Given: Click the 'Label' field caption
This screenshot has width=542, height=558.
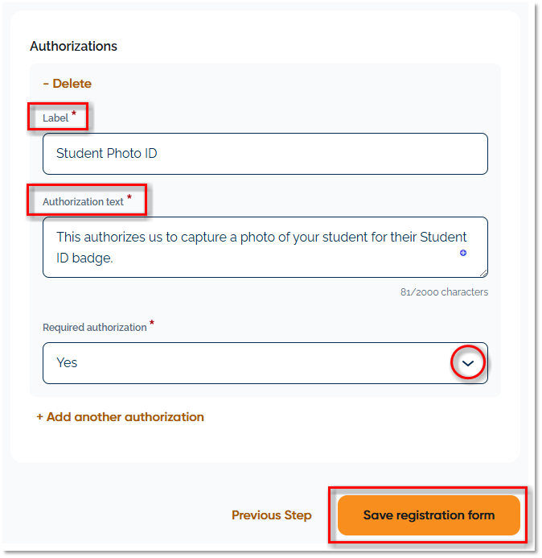Looking at the screenshot, I should click(55, 118).
